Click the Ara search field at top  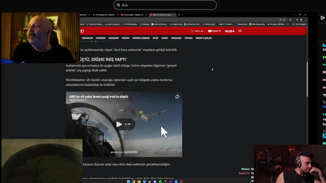(165, 5)
